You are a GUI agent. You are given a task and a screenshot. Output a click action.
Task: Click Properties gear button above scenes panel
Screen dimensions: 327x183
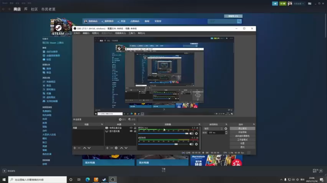[x=122, y=120]
